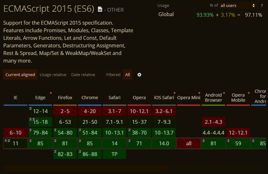Click the ECMAScript 2015 (ES6) title
The image size is (268, 174).
pos(49,9)
